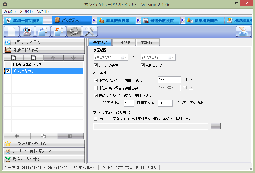Click データ期間 status bar entry
255x173 pixels.
tap(36, 168)
